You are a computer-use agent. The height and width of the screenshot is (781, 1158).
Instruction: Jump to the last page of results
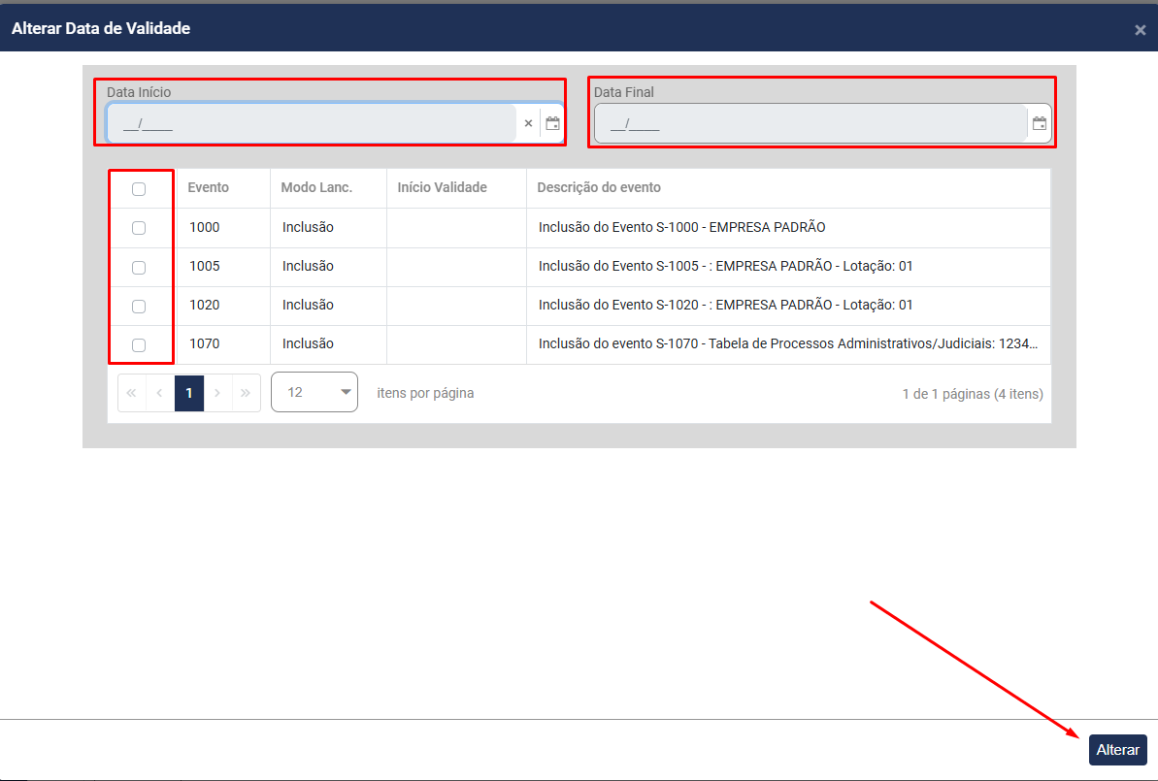coord(246,393)
